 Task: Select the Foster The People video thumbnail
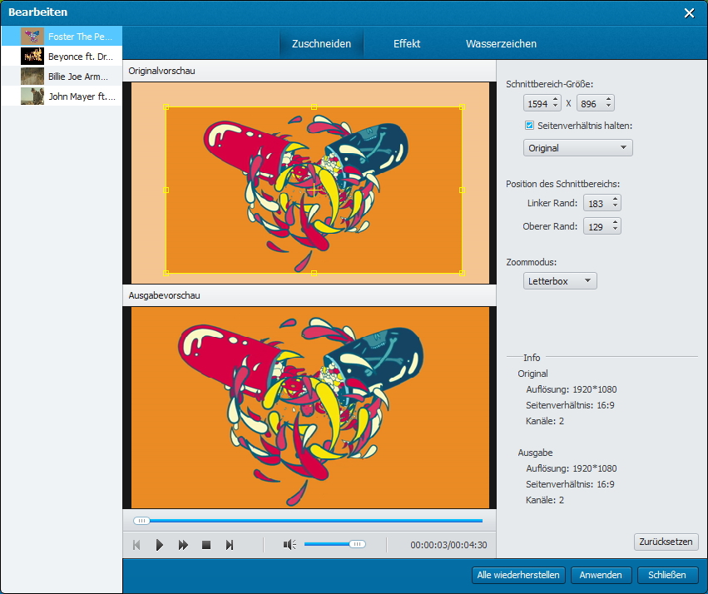pos(32,36)
